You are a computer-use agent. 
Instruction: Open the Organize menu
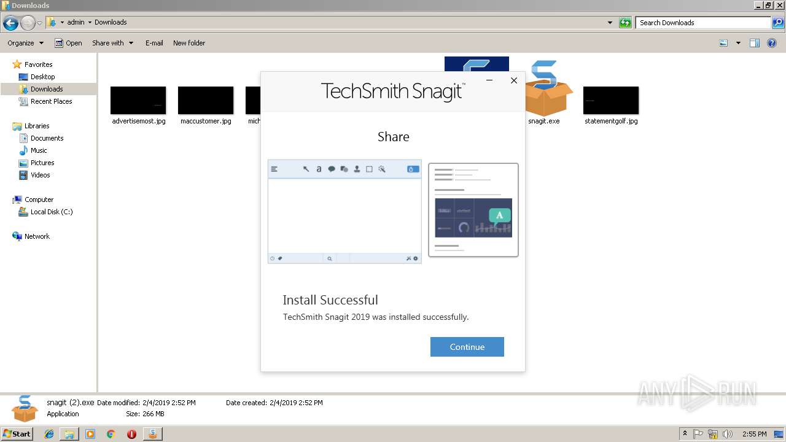tap(25, 43)
